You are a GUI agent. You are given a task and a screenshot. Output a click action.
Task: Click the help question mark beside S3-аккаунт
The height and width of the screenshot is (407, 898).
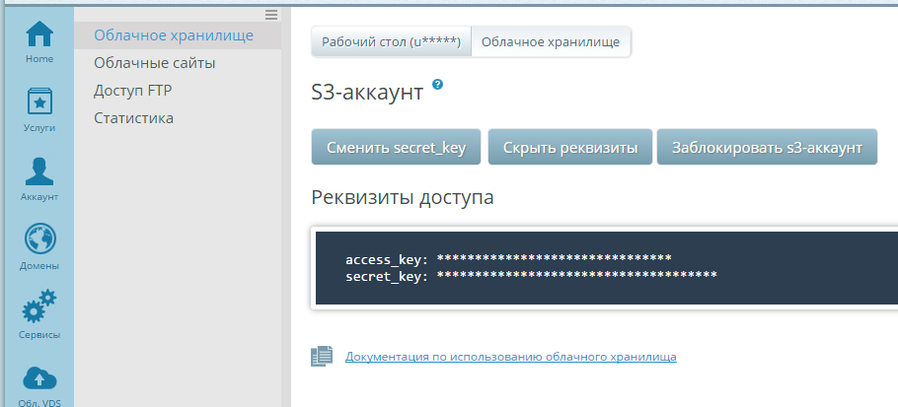[x=437, y=86]
